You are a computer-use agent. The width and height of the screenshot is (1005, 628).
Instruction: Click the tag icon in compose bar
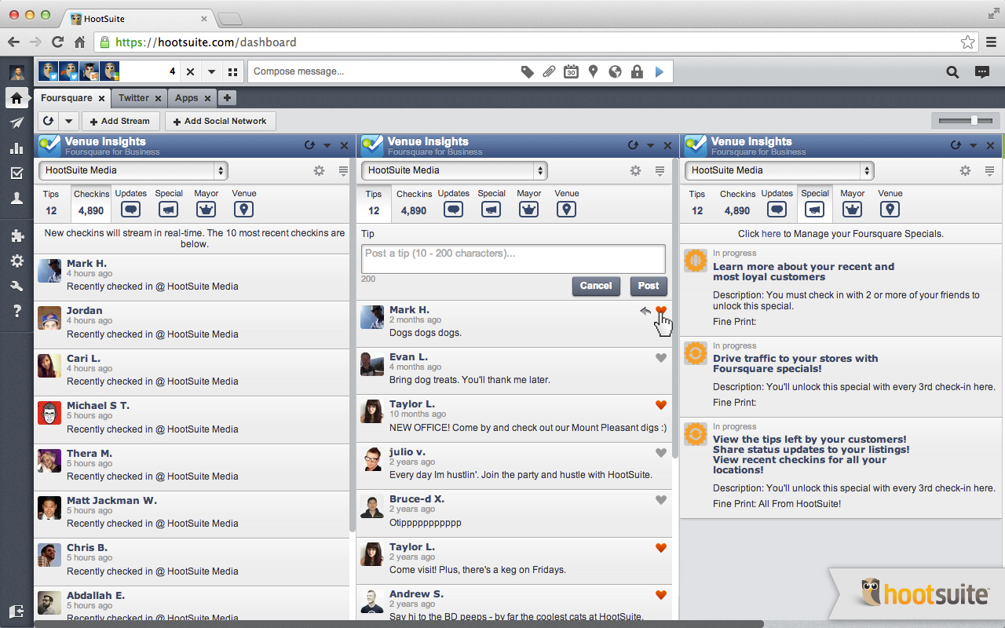tap(528, 72)
